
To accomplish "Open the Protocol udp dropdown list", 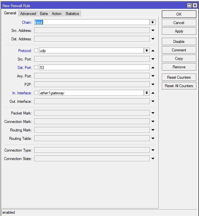I will [x=147, y=50].
